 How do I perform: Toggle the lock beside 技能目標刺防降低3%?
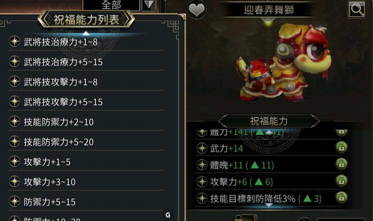[341, 197]
